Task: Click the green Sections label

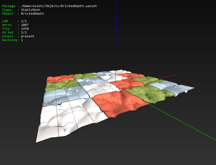Action: [10, 40]
